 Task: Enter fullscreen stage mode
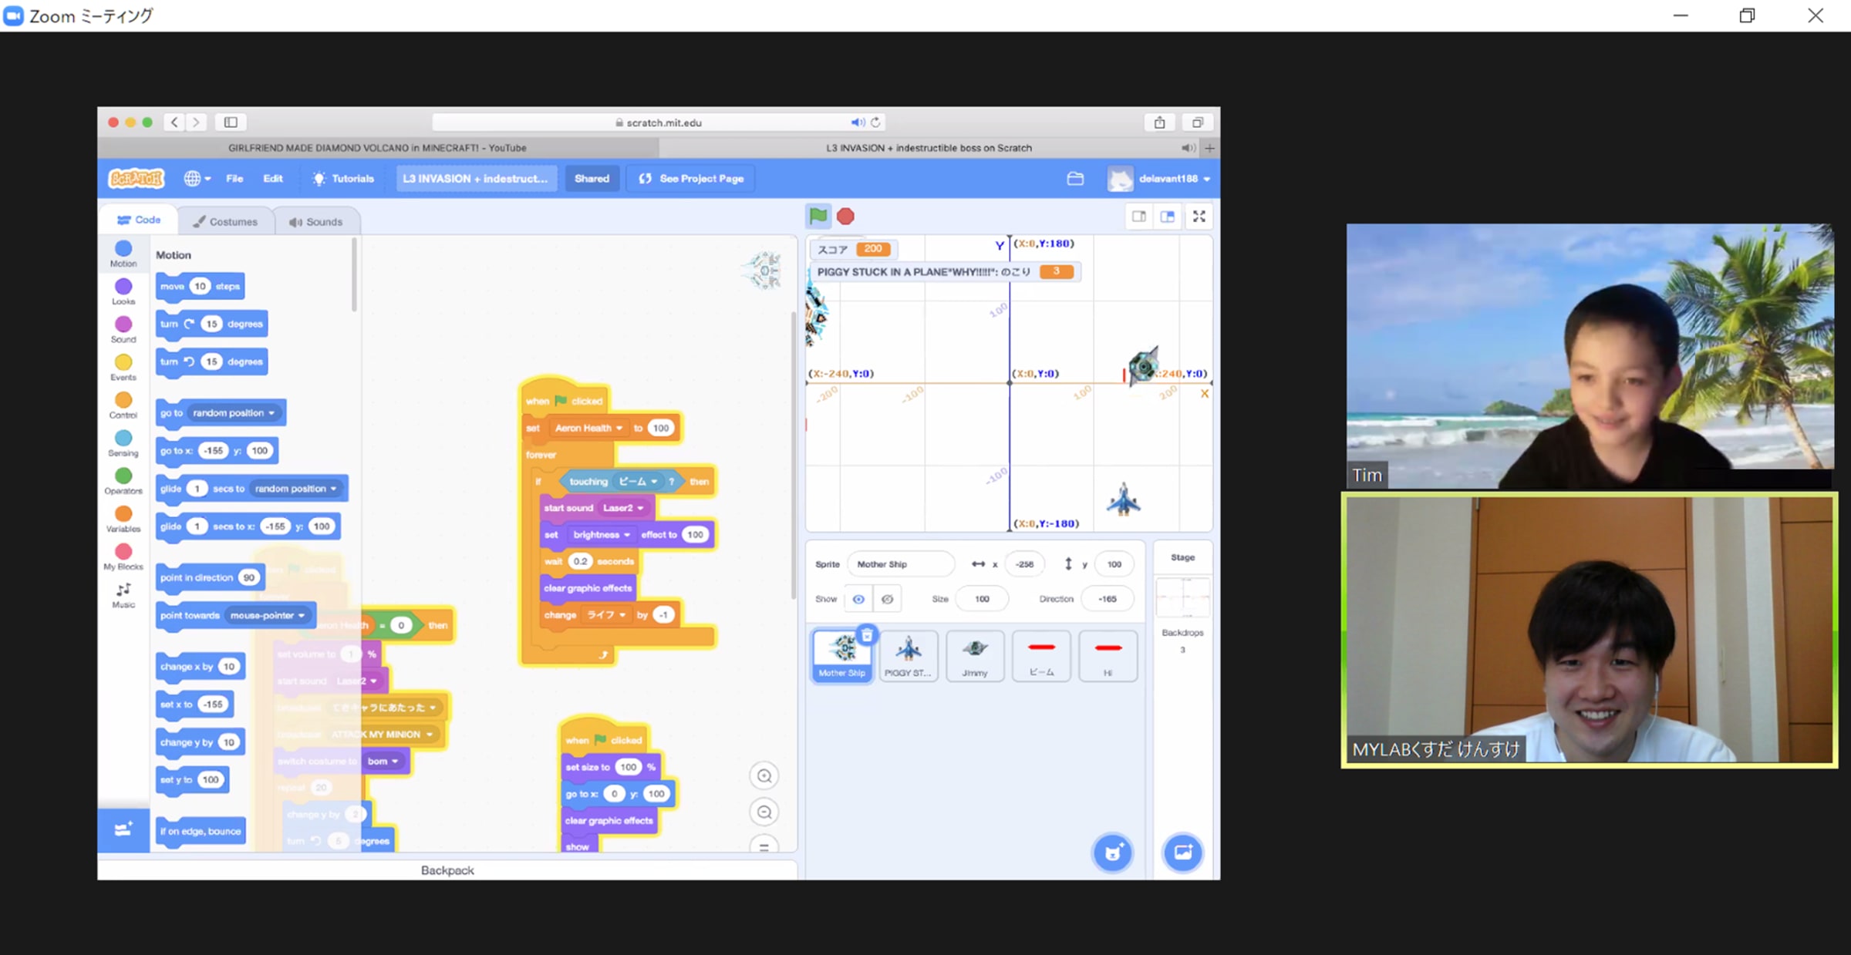pyautogui.click(x=1199, y=217)
